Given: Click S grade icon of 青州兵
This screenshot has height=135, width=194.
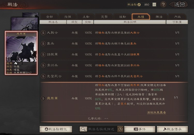Looking at the screenshot, I should coord(43,65).
